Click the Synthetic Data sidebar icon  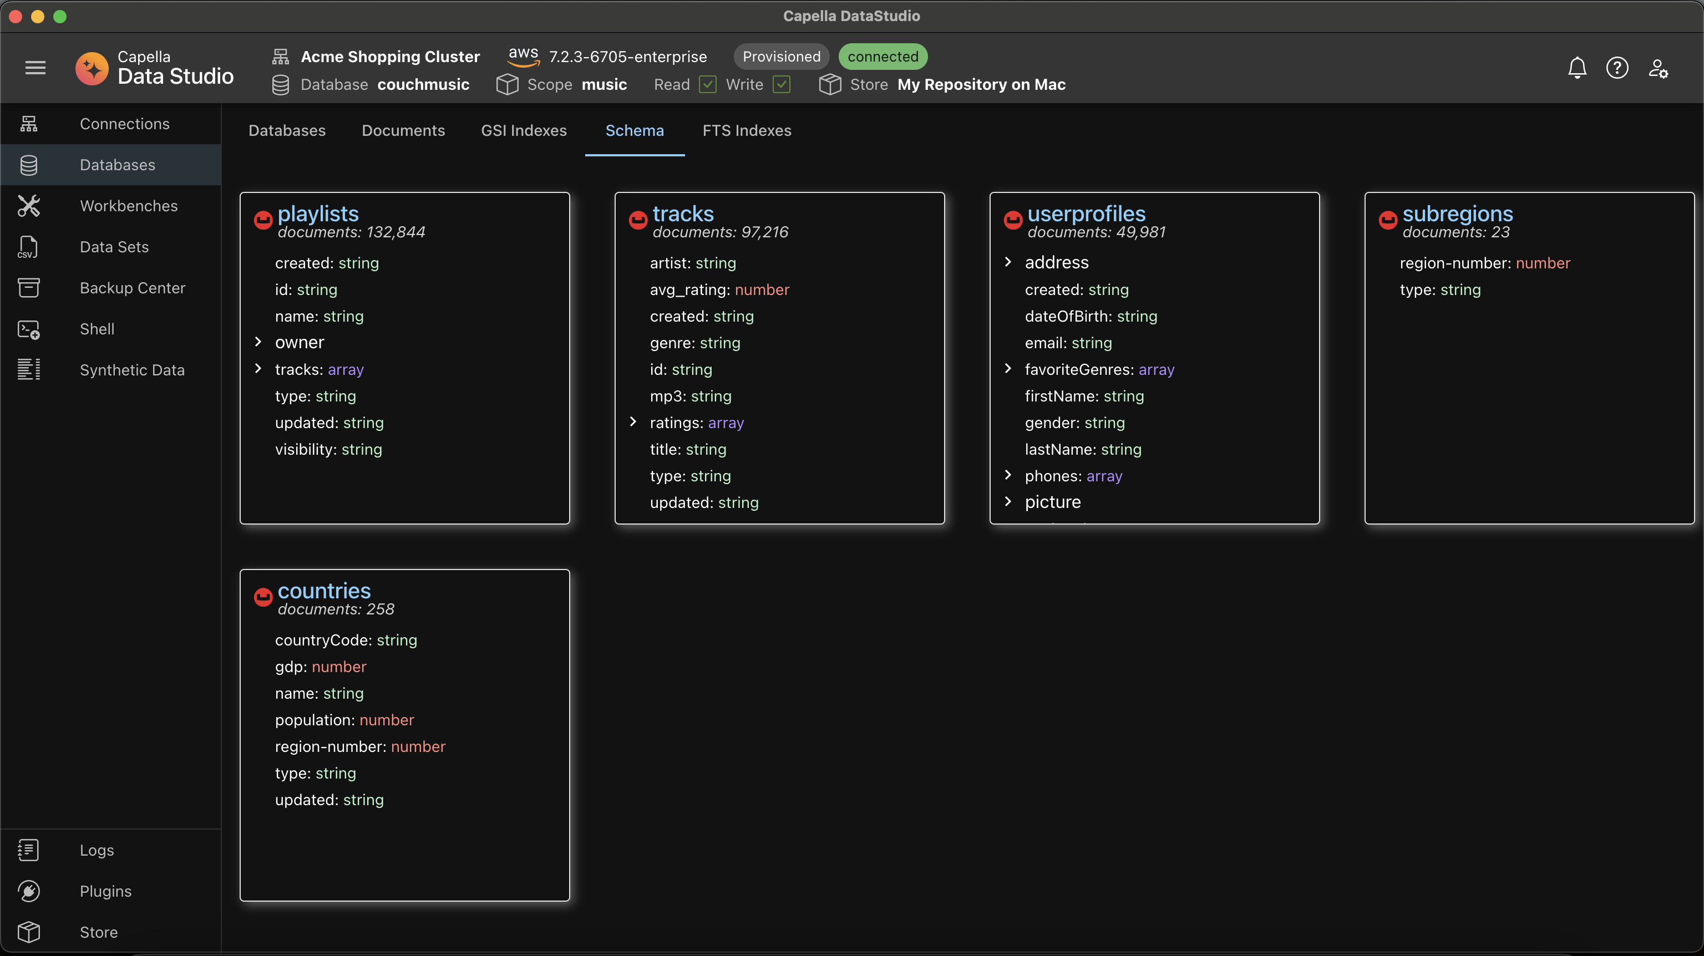[28, 370]
